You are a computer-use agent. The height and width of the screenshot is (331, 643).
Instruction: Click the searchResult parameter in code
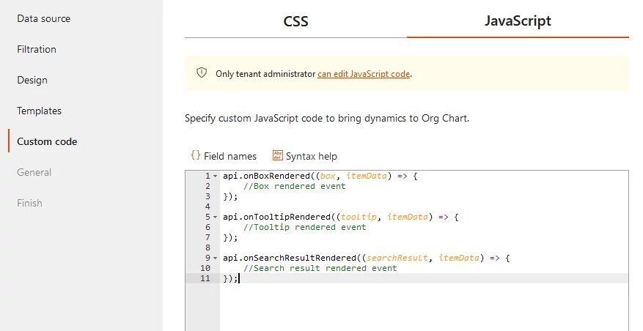[397, 258]
